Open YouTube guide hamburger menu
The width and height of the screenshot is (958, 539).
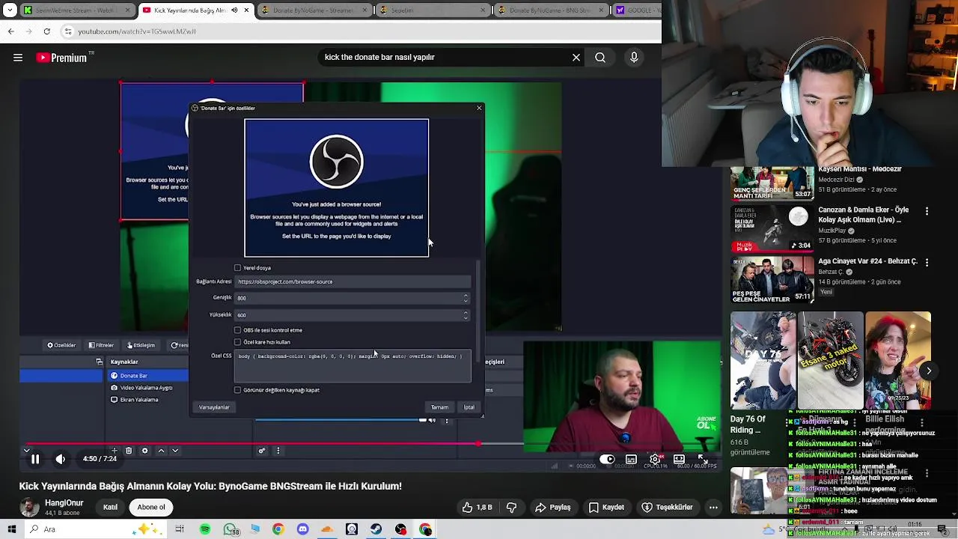(x=18, y=58)
